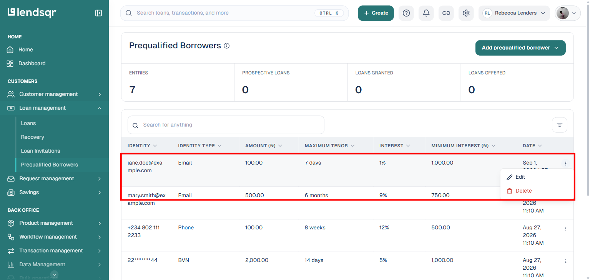This screenshot has width=590, height=280.
Task: Open row options for BVN 22*******44 row
Action: tap(566, 261)
